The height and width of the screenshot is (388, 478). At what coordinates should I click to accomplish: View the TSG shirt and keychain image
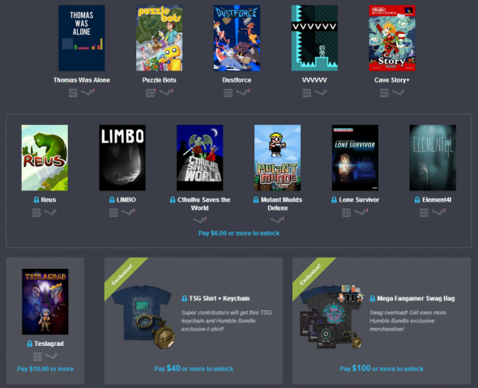143,317
